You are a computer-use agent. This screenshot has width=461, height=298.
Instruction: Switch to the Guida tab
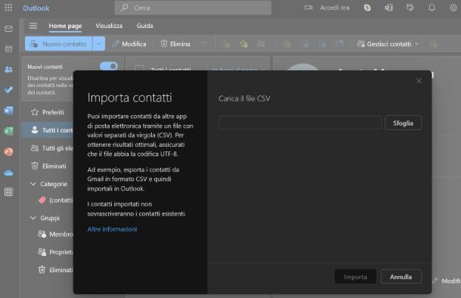144,26
